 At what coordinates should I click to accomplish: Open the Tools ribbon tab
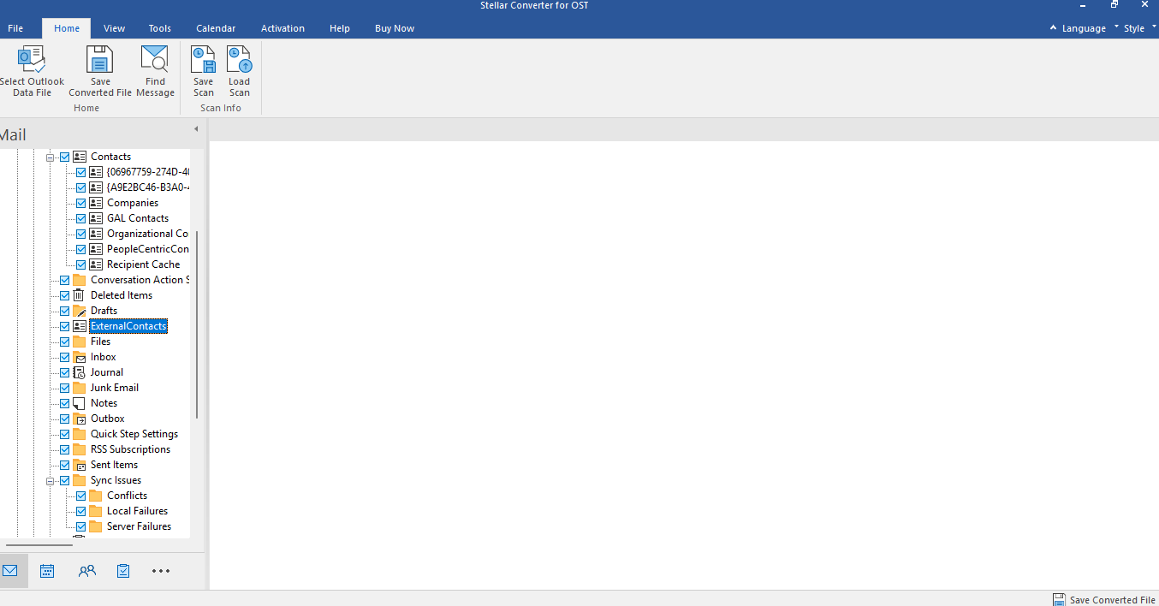click(160, 28)
